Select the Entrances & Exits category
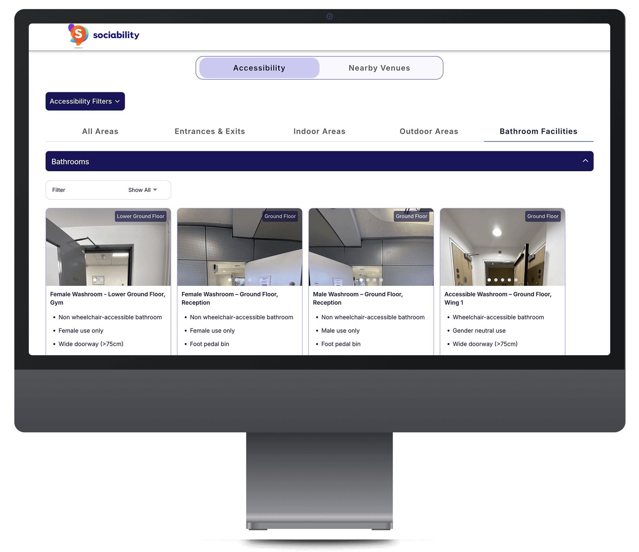The height and width of the screenshot is (552, 639). 210,131
